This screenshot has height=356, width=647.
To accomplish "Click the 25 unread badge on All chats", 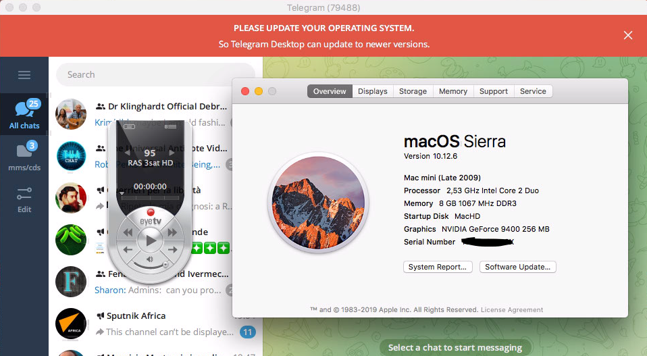I will coord(33,103).
